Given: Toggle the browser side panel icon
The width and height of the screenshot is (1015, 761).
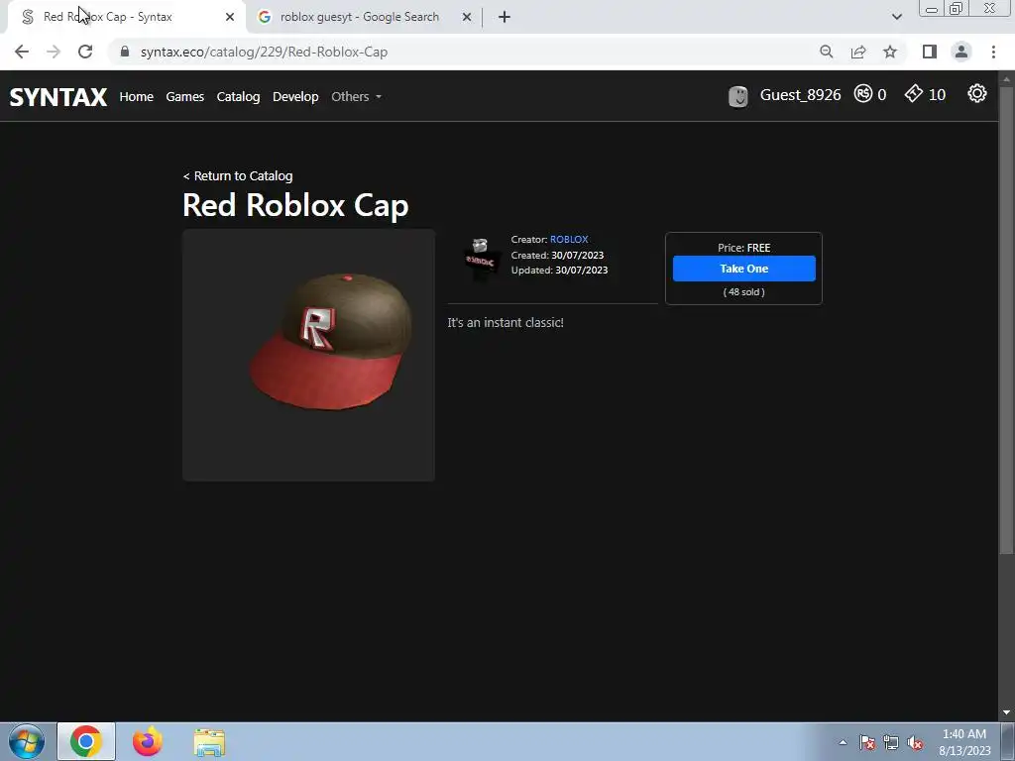Looking at the screenshot, I should (930, 52).
